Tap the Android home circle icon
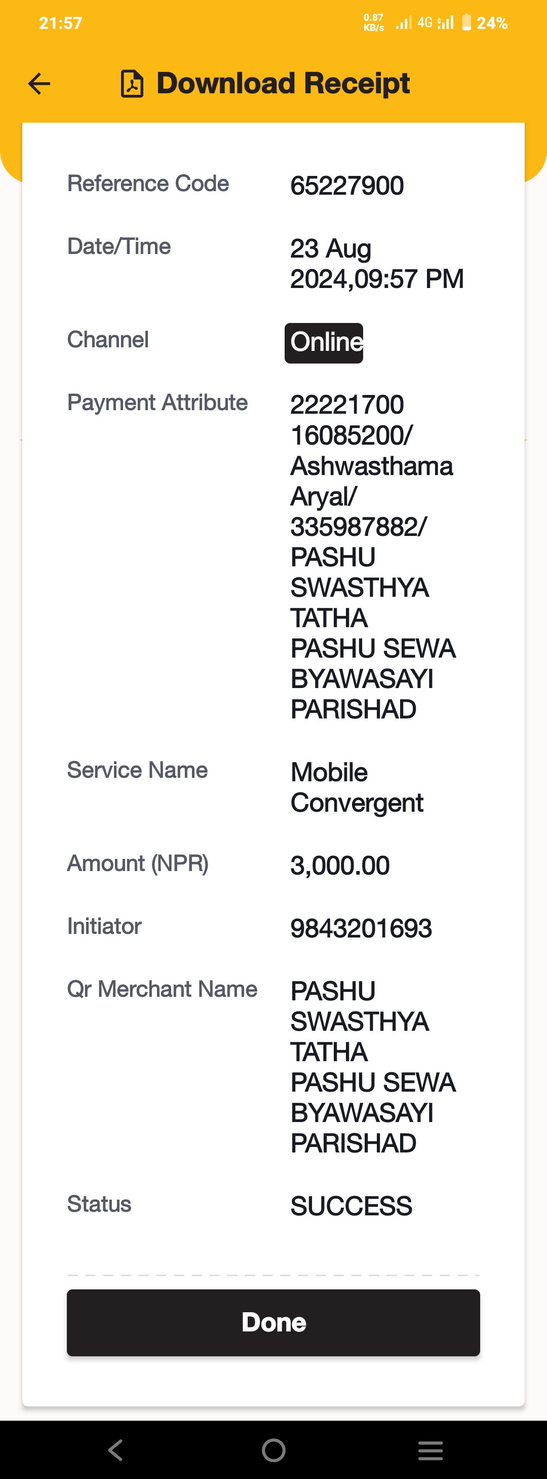The image size is (547, 1479). 273,1450
